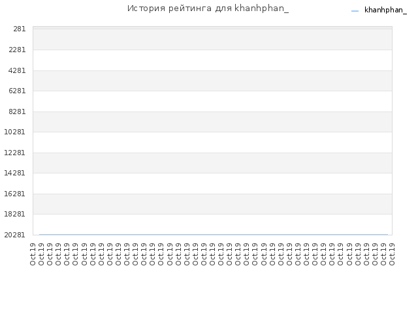Viewport: 418px width, 313px height.
Task: Click the 18281 y-axis label
Action: click(x=14, y=214)
